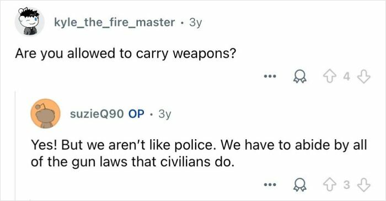The width and height of the screenshot is (386, 201).
Task: Visit suzieQ90's profile via username
Action: [96, 114]
